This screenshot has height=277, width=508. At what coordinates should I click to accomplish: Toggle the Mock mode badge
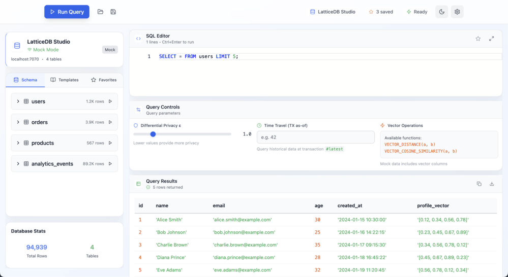click(110, 50)
